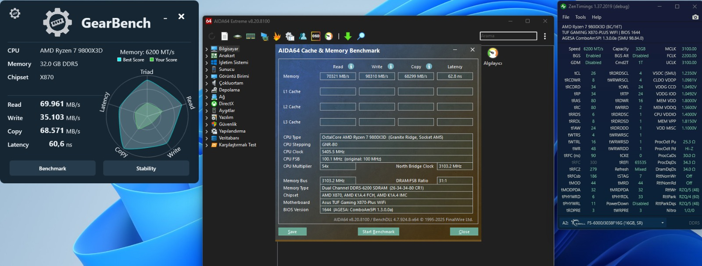Close the GearBench window with X
Image resolution: width=702 pixels, height=266 pixels.
click(x=181, y=17)
